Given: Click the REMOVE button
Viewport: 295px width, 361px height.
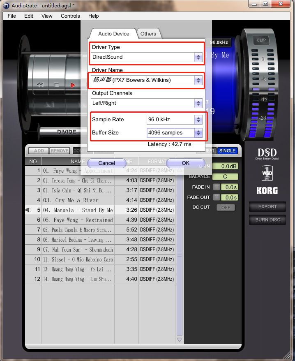Looking at the screenshot, I should [x=60, y=151].
